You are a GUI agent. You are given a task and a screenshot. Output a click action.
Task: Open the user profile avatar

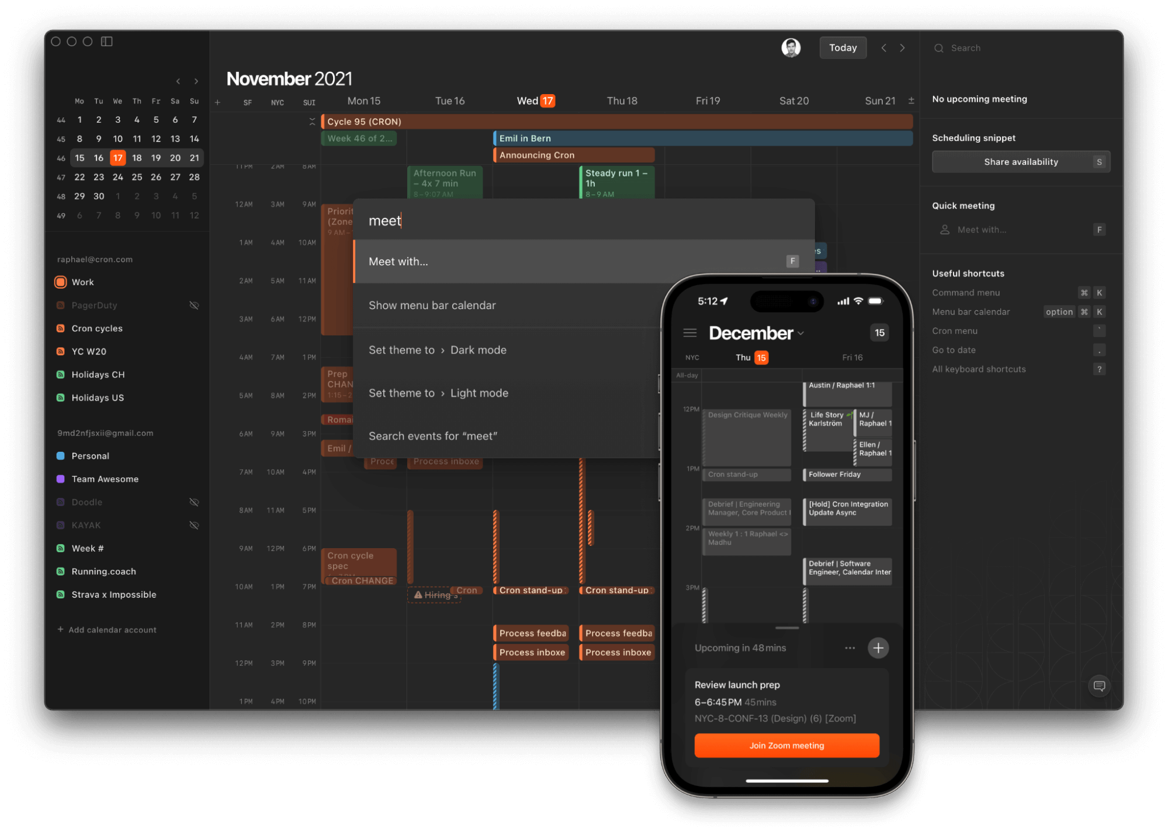[791, 48]
